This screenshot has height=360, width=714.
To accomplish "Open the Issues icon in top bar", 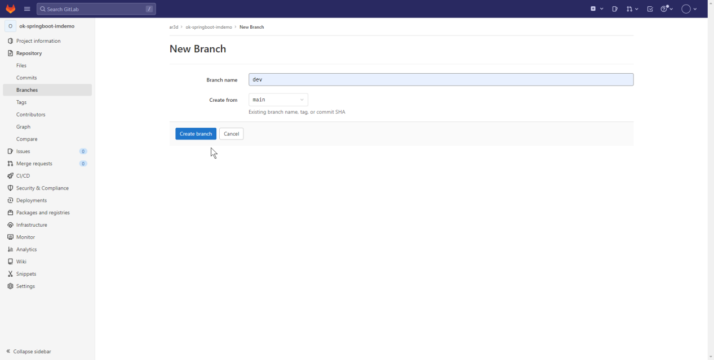I will click(615, 9).
